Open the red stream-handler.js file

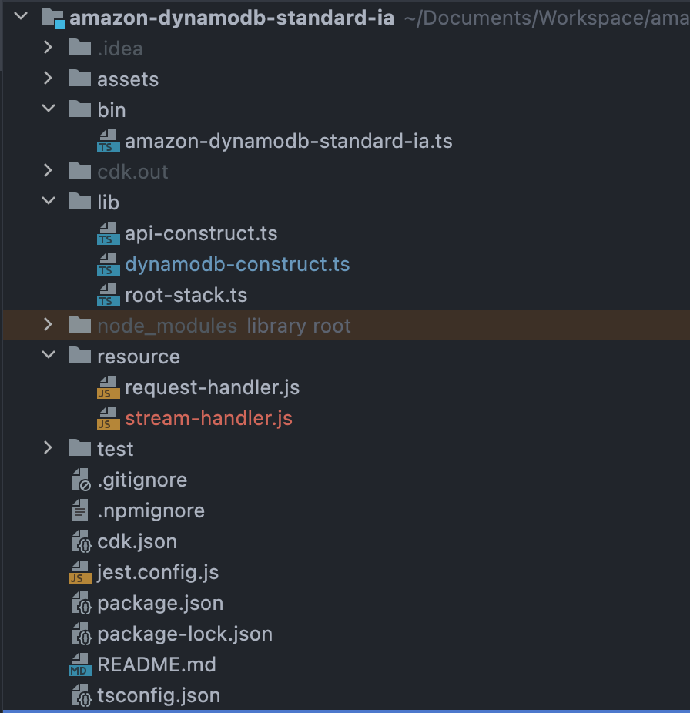point(209,418)
